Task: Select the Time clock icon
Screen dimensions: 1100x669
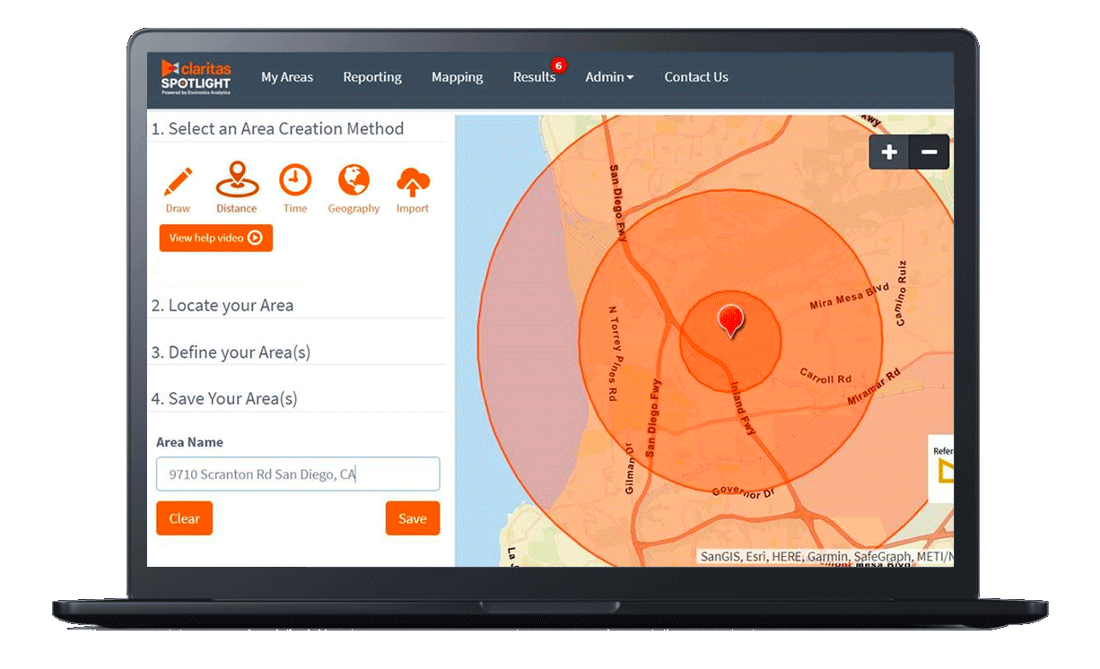Action: [294, 181]
